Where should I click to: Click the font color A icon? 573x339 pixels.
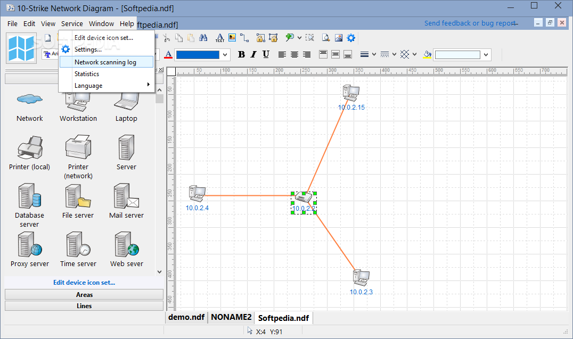168,54
